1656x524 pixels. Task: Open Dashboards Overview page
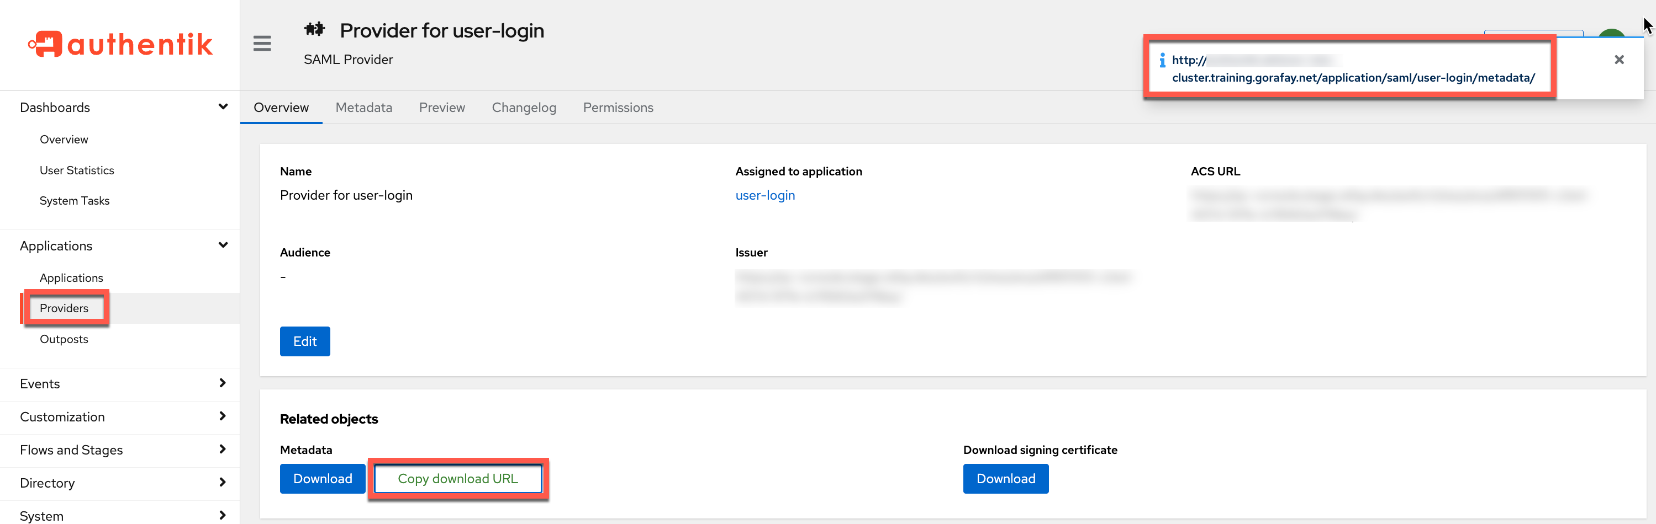(64, 140)
